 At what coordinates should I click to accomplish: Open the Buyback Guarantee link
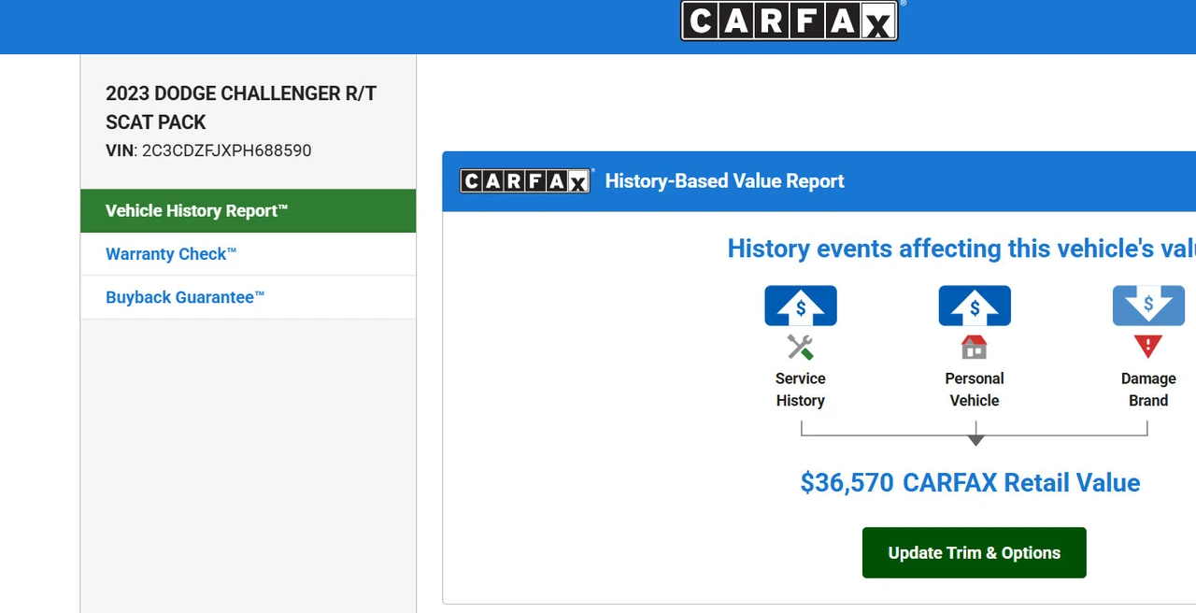(185, 297)
